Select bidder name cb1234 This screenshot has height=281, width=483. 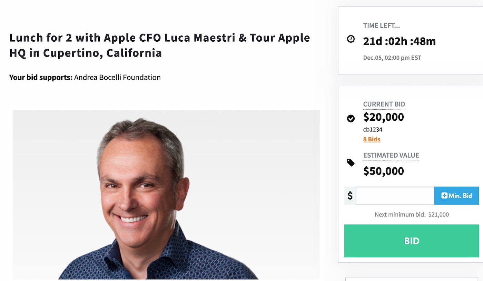tap(373, 130)
